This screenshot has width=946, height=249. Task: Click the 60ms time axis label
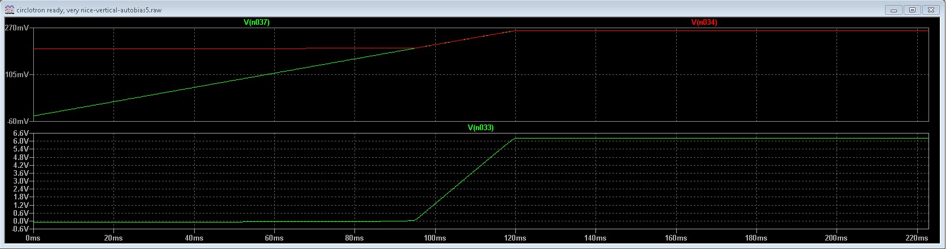[x=274, y=238]
